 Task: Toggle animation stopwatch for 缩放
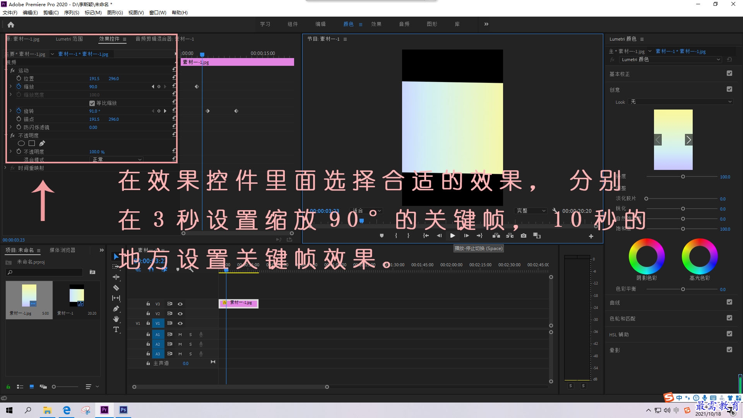click(19, 86)
